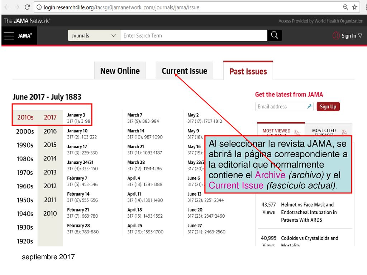Click the RSS icon on Most Cited tab
367x275 pixels.
point(344,133)
